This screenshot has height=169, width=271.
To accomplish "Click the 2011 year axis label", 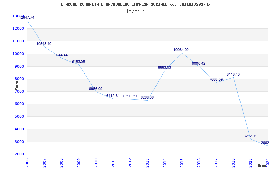I will click(x=113, y=163).
